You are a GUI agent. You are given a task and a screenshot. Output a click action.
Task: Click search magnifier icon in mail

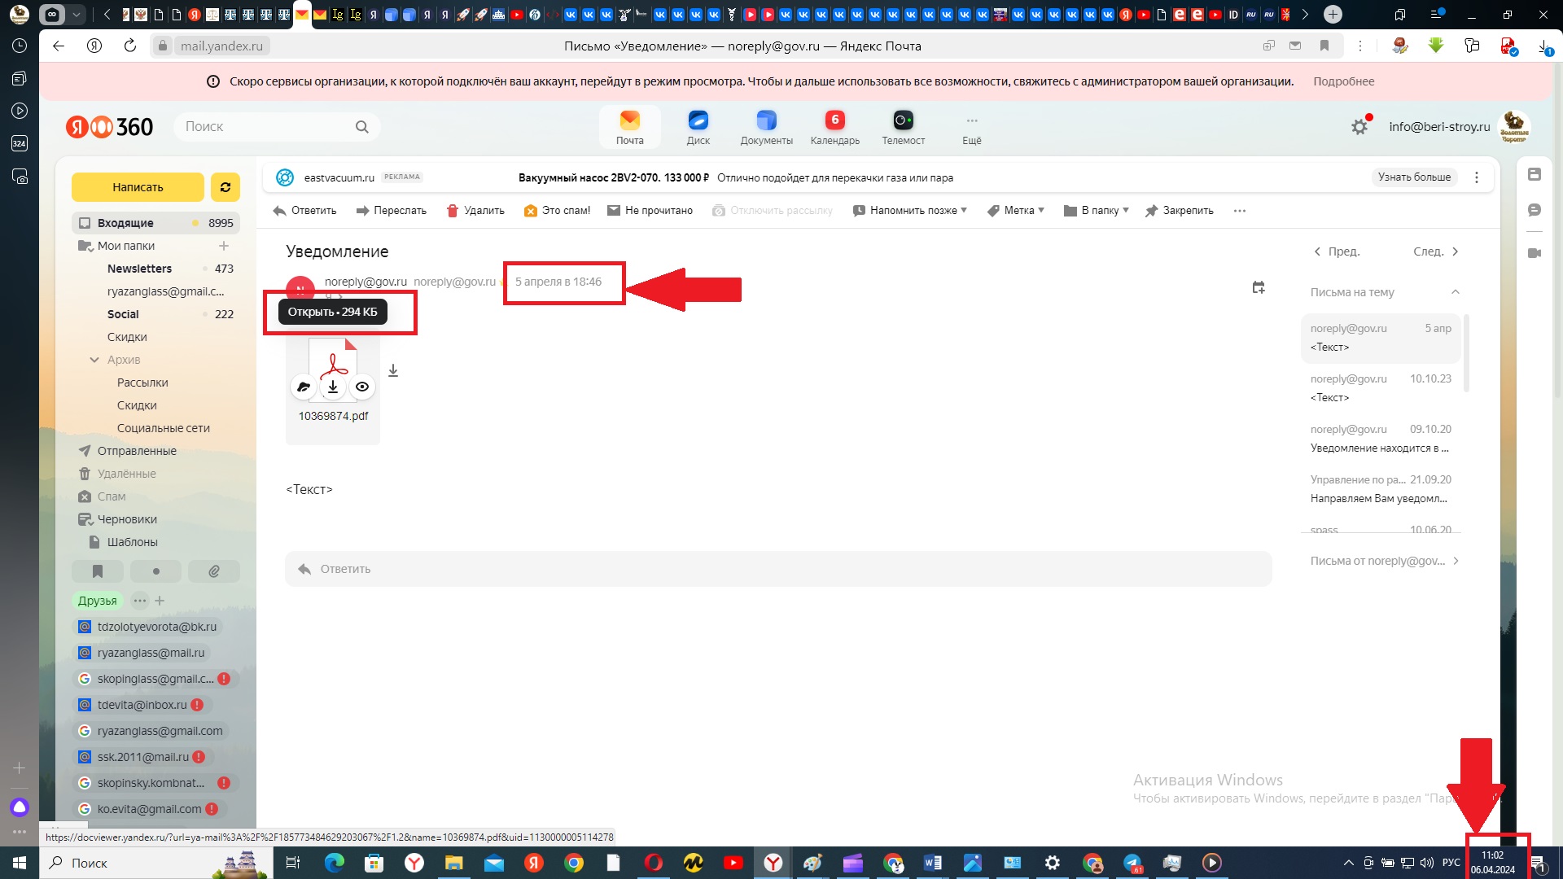[362, 127]
